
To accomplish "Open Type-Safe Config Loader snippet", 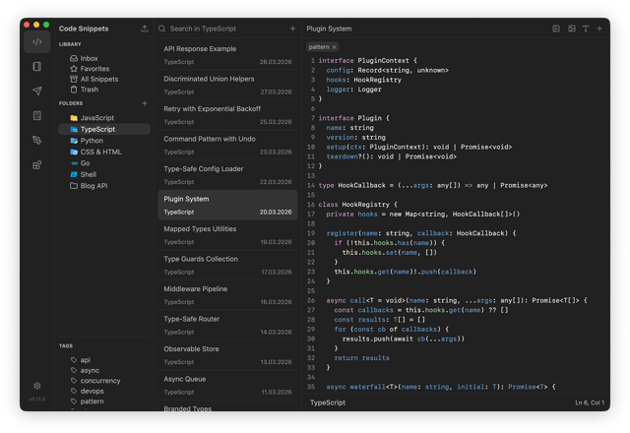I will tap(227, 175).
